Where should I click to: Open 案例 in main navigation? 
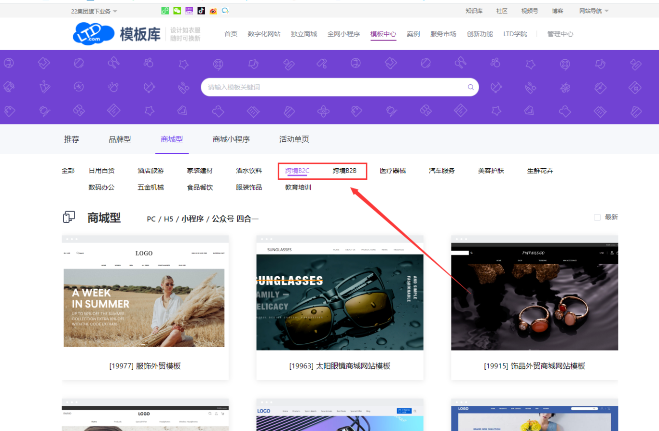(x=413, y=34)
